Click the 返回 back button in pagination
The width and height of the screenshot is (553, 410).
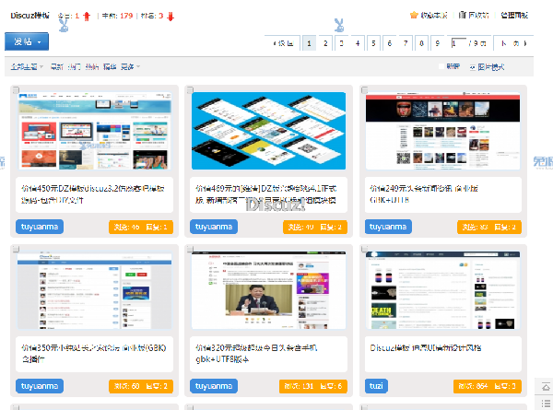click(283, 43)
